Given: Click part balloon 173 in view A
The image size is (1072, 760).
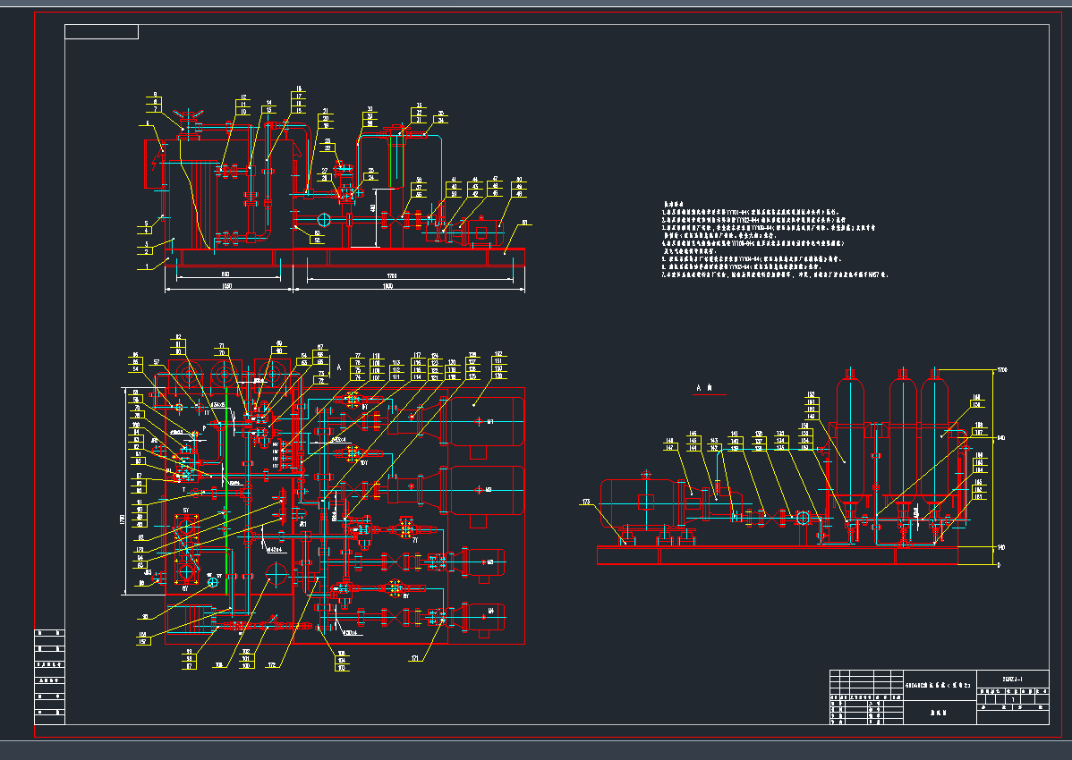Looking at the screenshot, I should click(586, 502).
